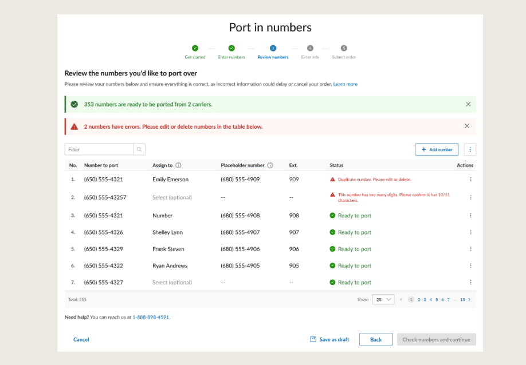Click the Save as draft button
The width and height of the screenshot is (526, 365).
(x=329, y=339)
